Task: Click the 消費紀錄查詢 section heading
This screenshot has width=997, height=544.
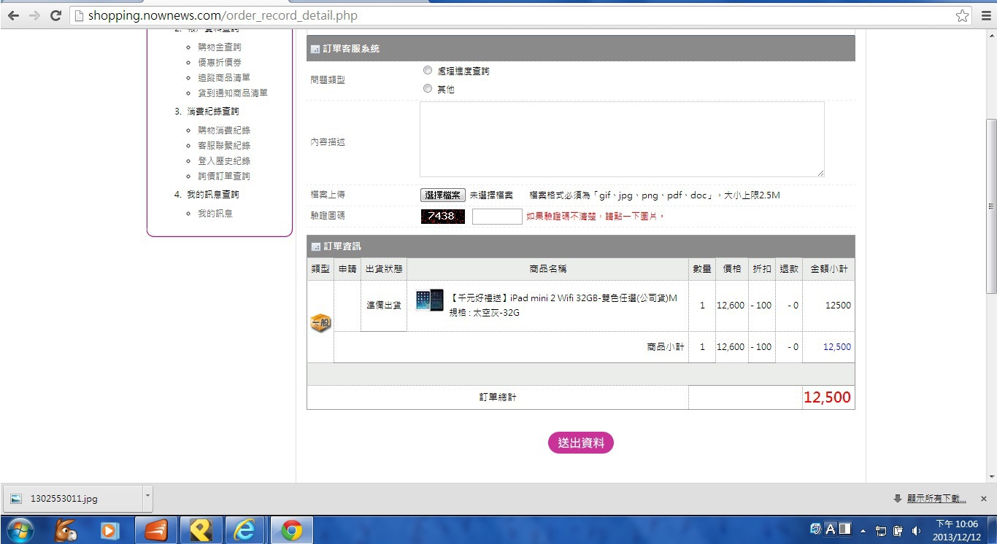Action: click(212, 112)
